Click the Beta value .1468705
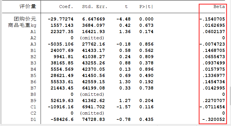Viewport: 231px width, 126px height. tap(214, 50)
